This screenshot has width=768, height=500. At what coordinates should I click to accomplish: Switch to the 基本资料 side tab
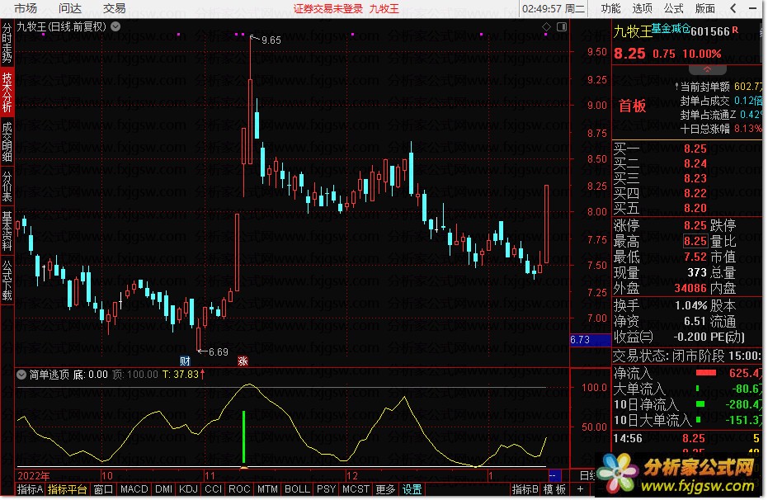click(x=7, y=231)
